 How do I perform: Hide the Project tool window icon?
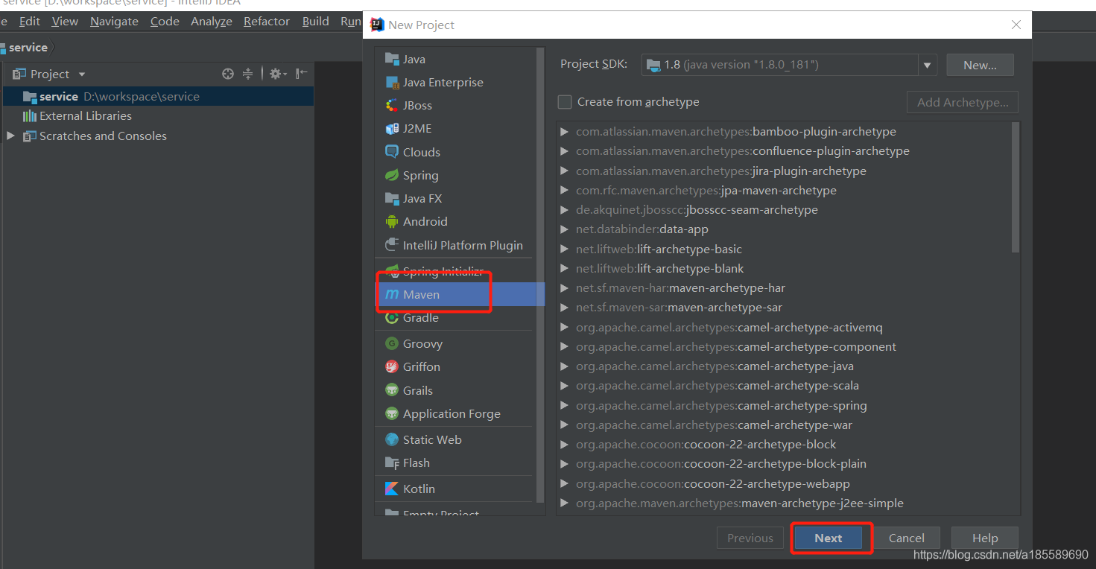(301, 73)
